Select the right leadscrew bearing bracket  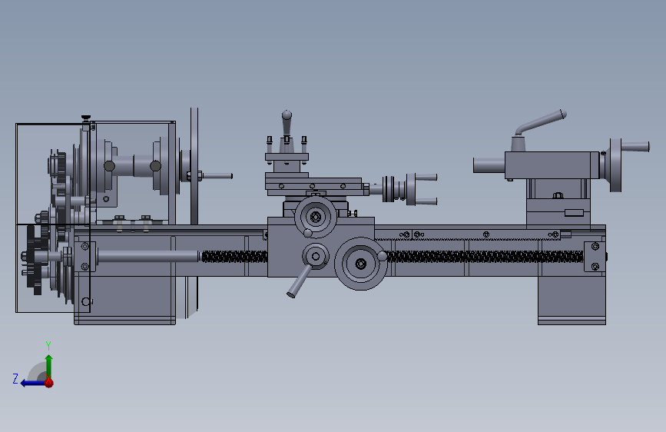click(595, 257)
